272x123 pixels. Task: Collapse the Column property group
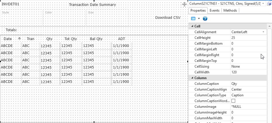coord(192,78)
